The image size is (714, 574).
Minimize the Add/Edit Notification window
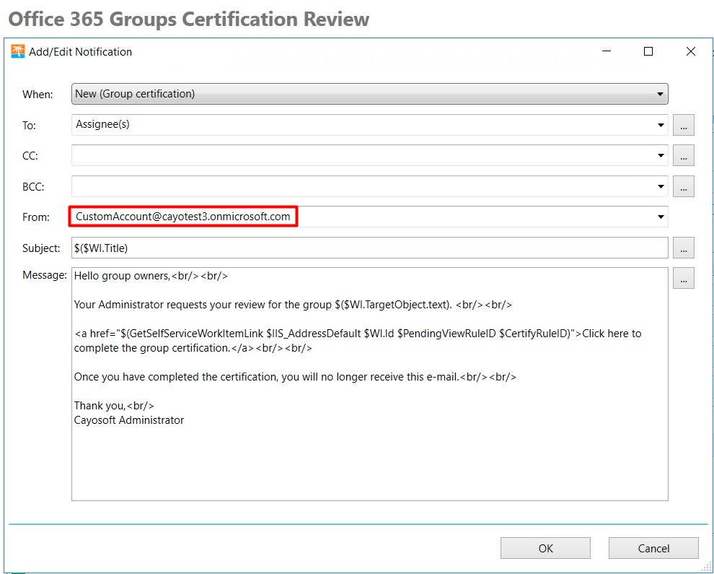(606, 51)
